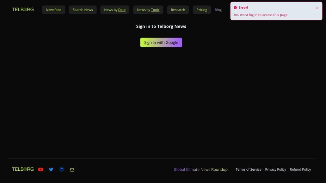Viewport: 326px width, 183px height.
Task: Open the Twitter bird icon
Action: click(x=51, y=170)
